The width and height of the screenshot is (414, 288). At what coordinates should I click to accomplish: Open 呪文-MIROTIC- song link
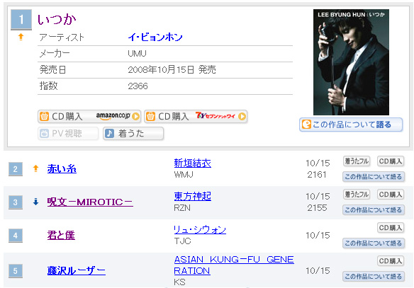click(90, 202)
